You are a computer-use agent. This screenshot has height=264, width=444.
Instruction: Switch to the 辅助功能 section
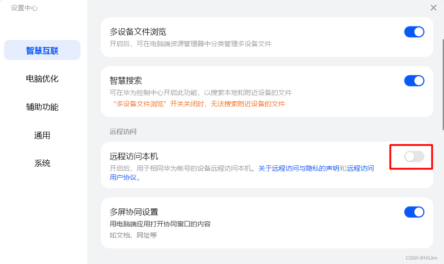(x=42, y=107)
